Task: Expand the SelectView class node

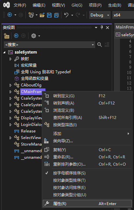Action: (10, 138)
